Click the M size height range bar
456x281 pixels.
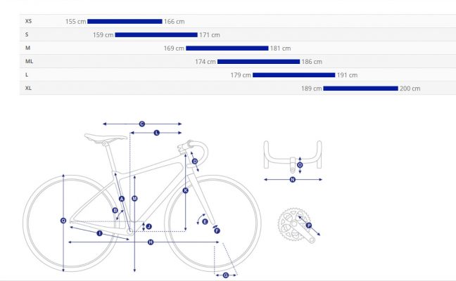227,48
